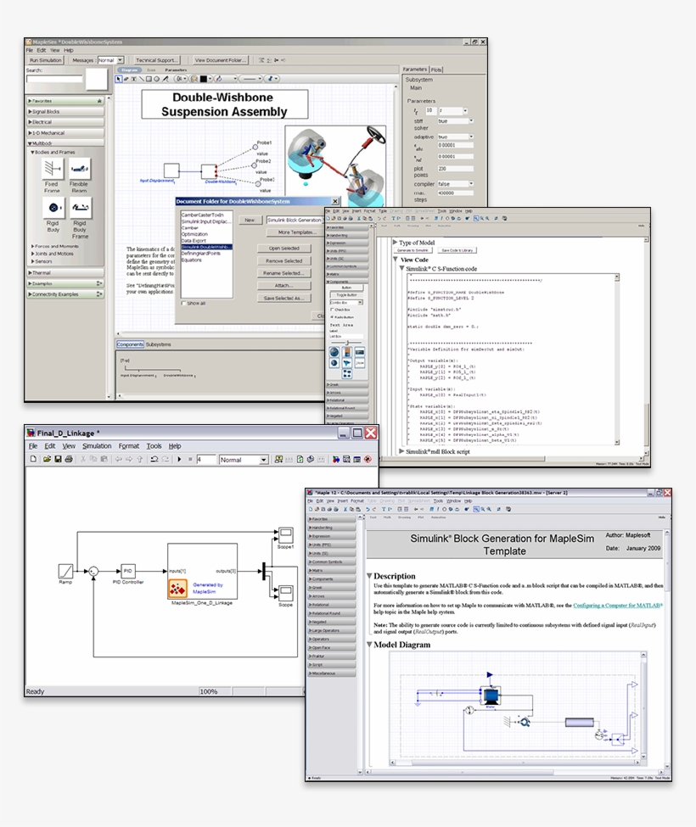Screen dimensions: 696x827
Task: Click Remove Selected in Document Folder dialog
Action: point(283,260)
